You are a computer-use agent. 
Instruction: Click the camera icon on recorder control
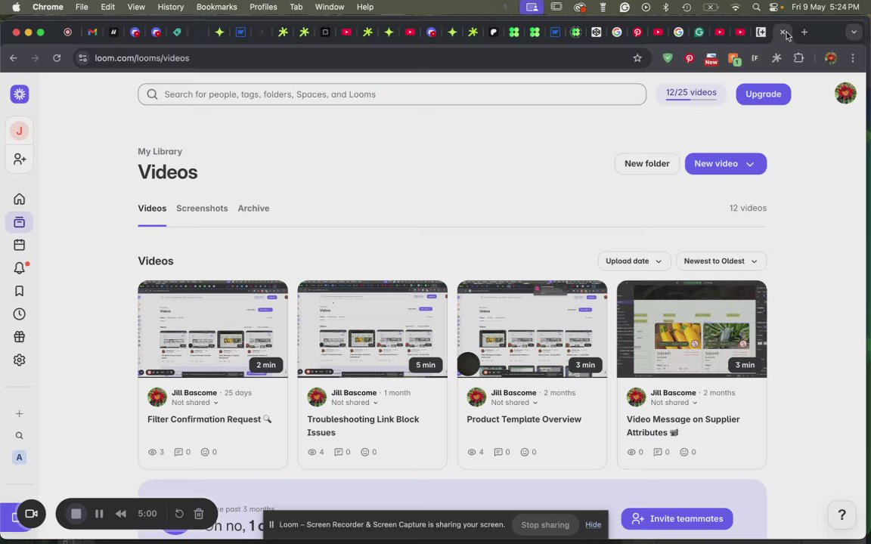[x=31, y=514]
